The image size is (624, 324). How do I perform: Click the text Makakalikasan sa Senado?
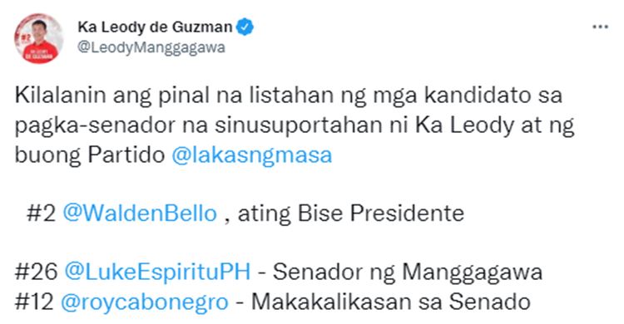pos(391,302)
